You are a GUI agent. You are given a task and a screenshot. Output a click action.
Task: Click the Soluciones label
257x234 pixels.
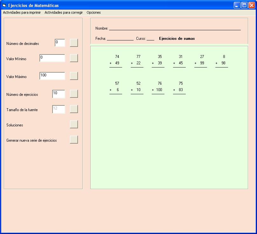click(15, 125)
